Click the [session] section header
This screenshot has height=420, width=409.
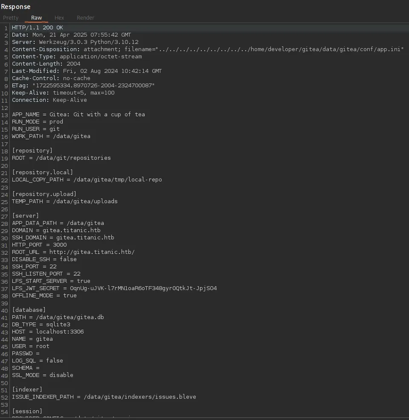tap(27, 411)
